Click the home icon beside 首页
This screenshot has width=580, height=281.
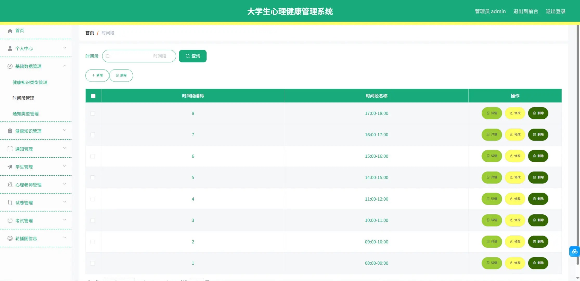(x=10, y=31)
